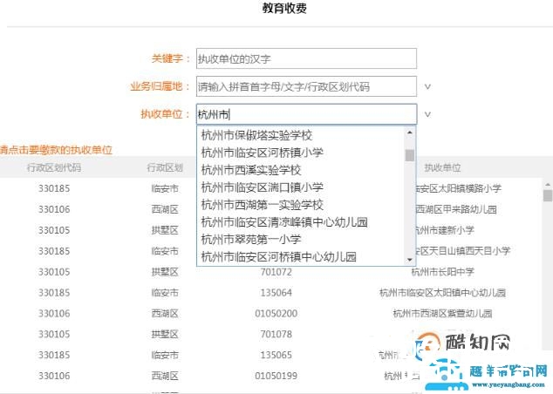Click the 业务归属地 input field

coord(306,86)
